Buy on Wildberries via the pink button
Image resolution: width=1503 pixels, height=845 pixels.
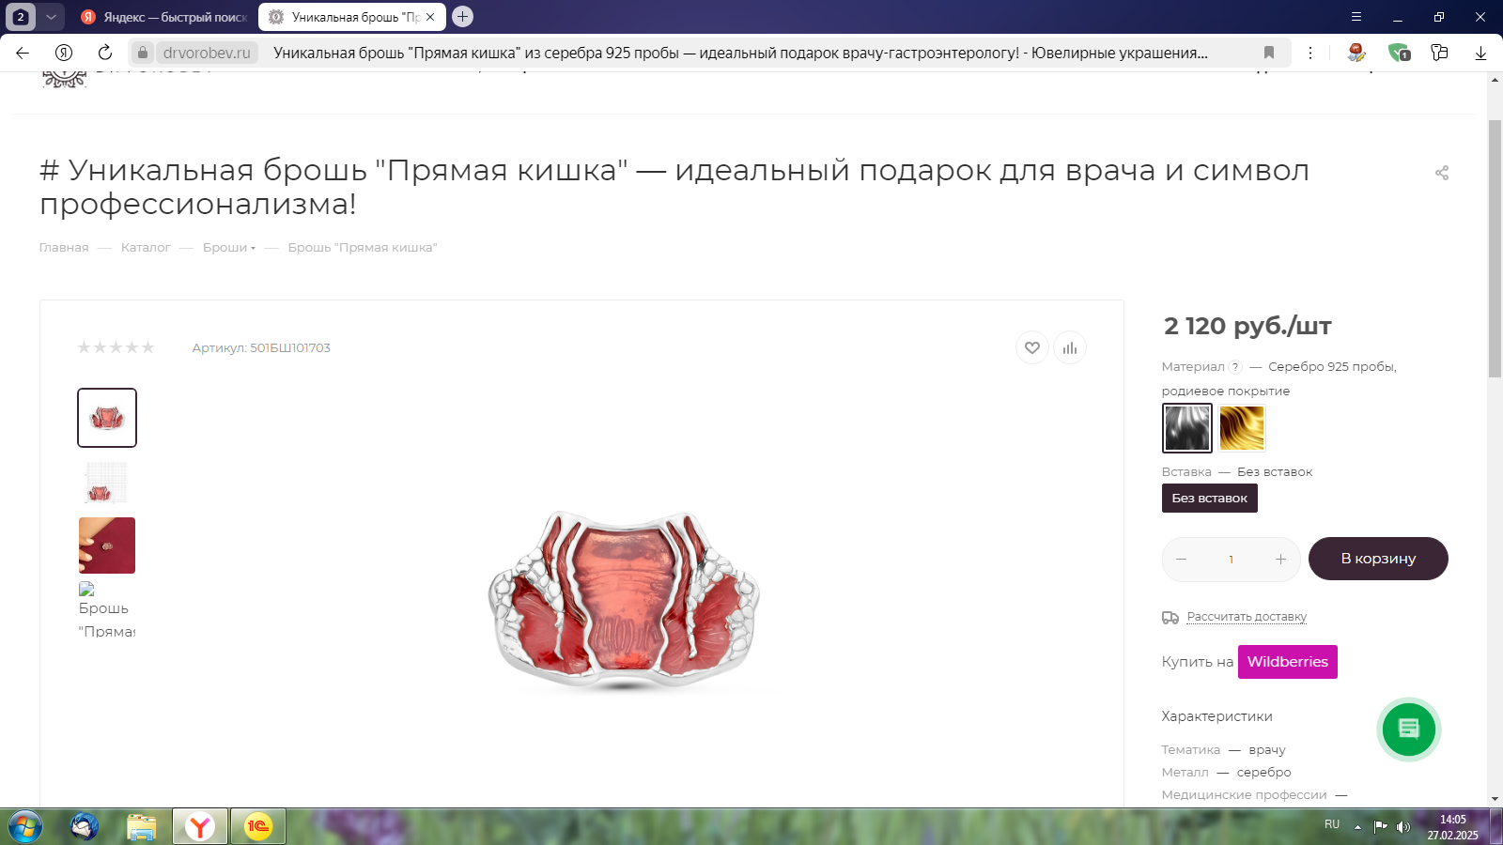1287,662
